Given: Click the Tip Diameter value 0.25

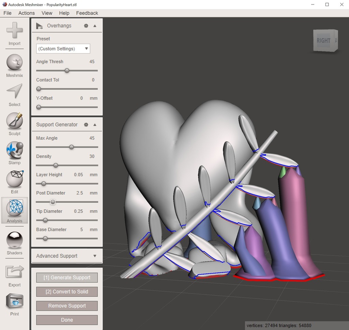Looking at the screenshot, I should click(x=78, y=211).
